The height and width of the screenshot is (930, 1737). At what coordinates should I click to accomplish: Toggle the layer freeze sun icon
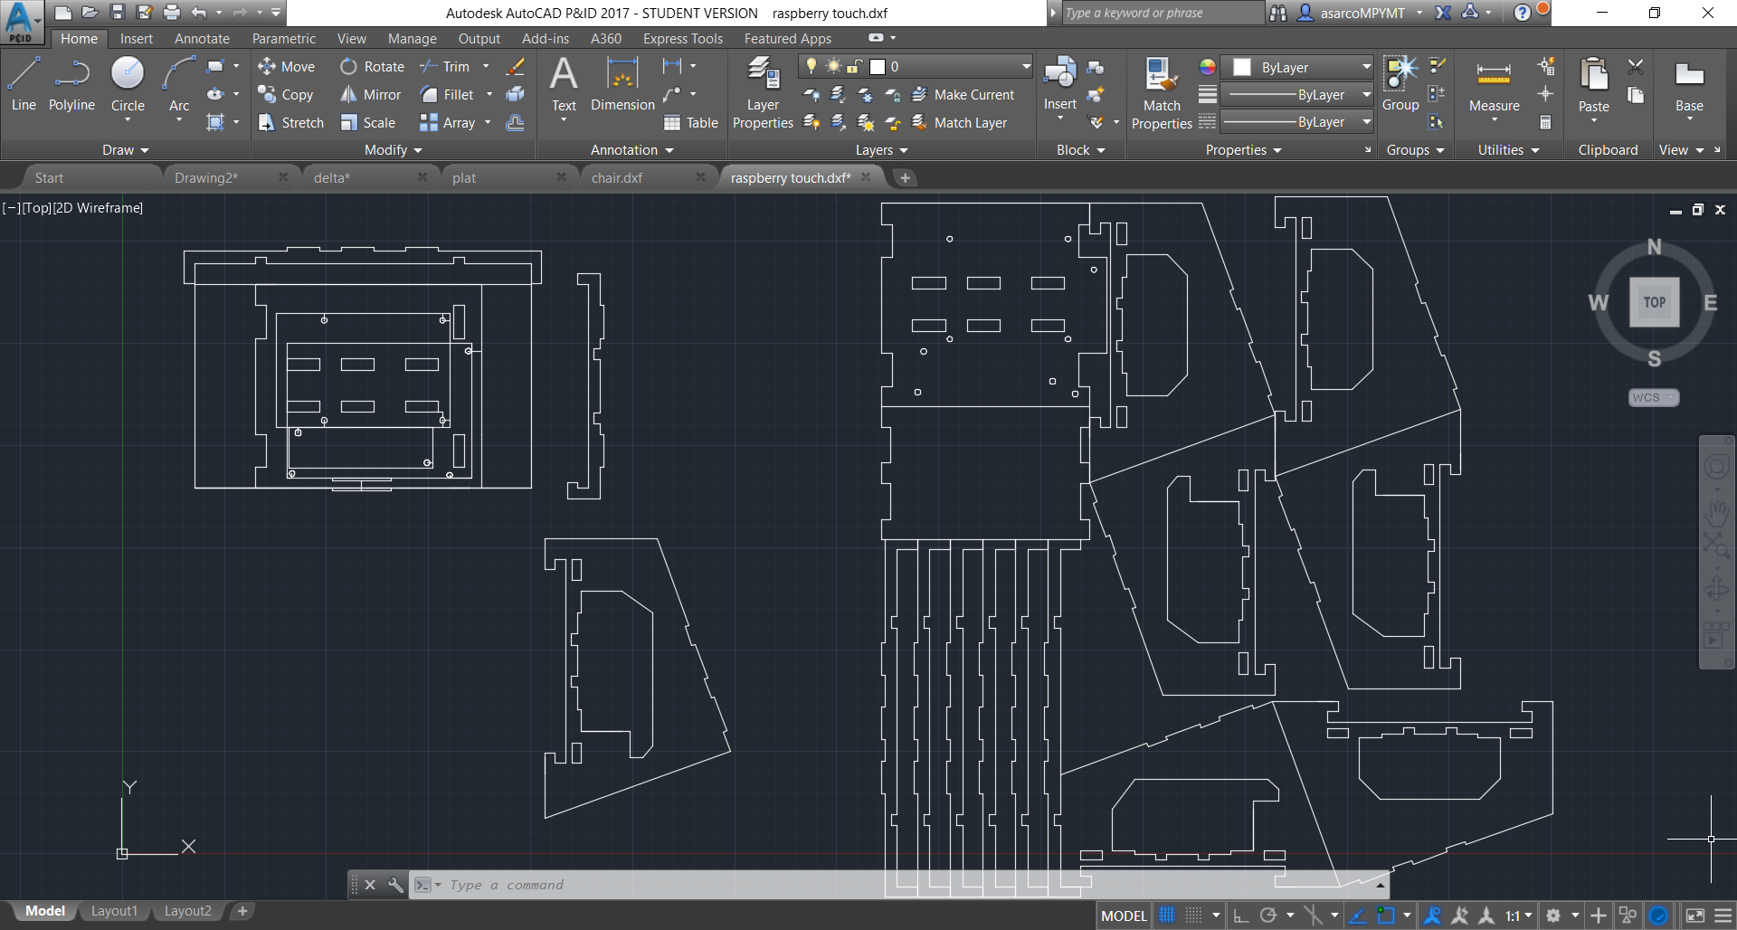point(833,66)
